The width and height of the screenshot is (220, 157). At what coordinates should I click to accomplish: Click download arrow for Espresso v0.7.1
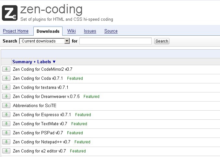tap(6, 115)
